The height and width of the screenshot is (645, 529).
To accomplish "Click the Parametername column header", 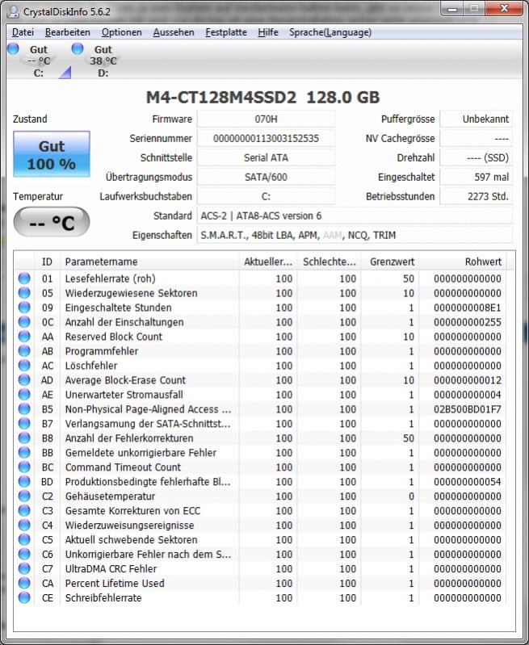I will click(x=149, y=262).
